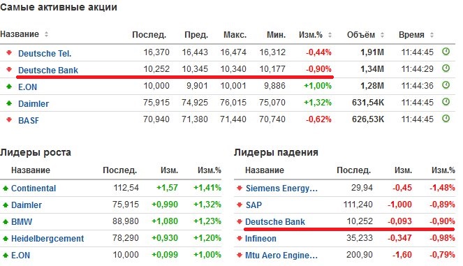463x266 pixels.
Task: Click clock icon in Daimler row
Action: (x=446, y=102)
